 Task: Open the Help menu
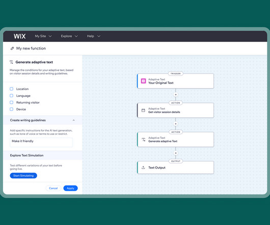pyautogui.click(x=94, y=36)
